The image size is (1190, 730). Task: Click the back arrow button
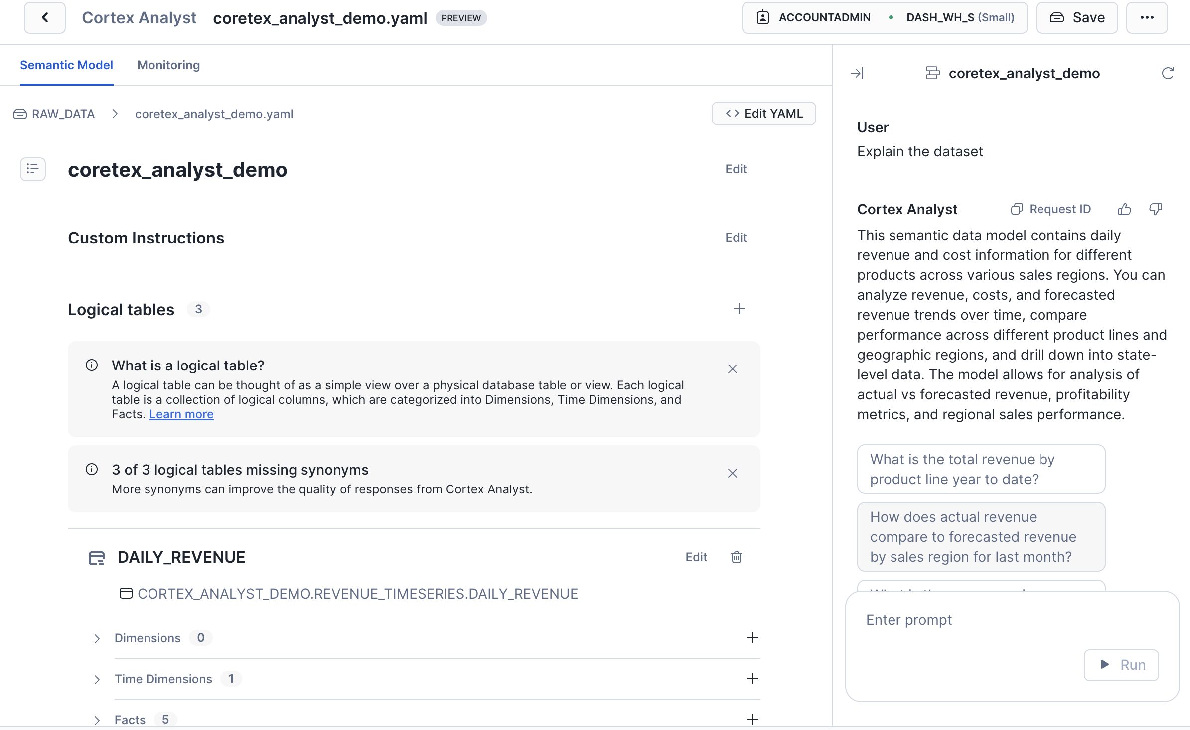(45, 18)
